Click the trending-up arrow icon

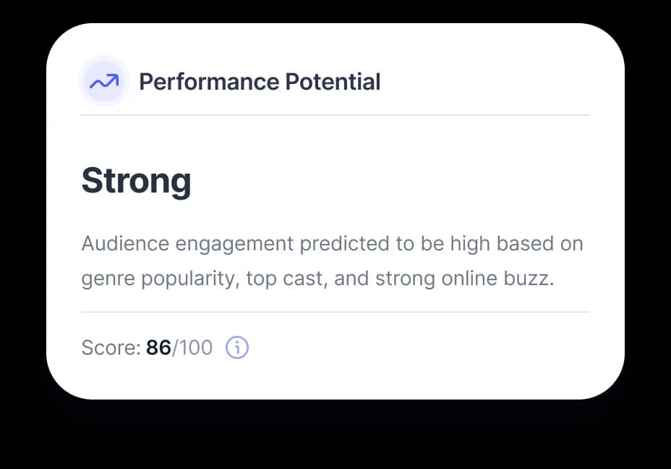pos(104,81)
